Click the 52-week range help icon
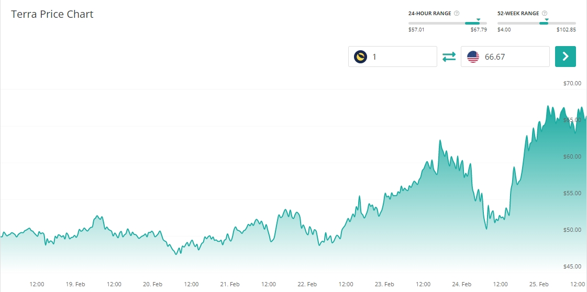Image resolution: width=587 pixels, height=292 pixels. point(545,13)
